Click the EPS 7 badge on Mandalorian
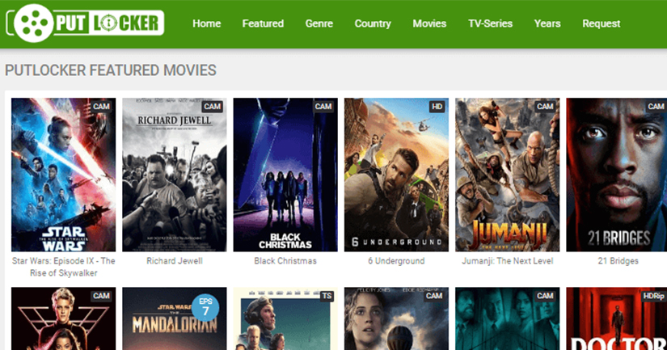The width and height of the screenshot is (667, 350). [x=205, y=306]
